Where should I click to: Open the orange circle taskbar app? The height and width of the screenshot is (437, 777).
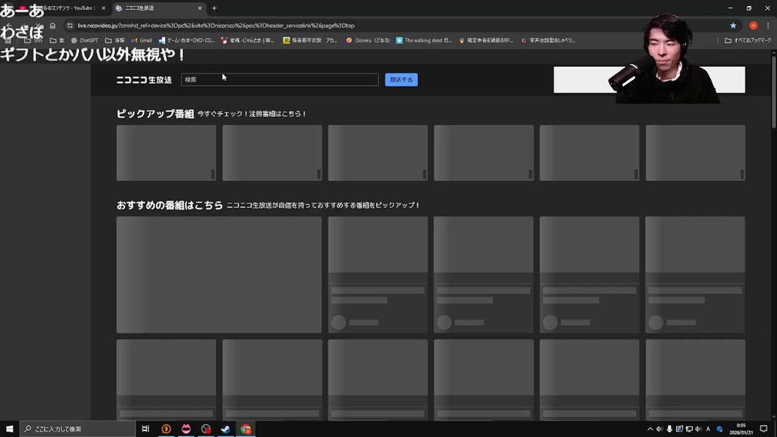point(166,429)
